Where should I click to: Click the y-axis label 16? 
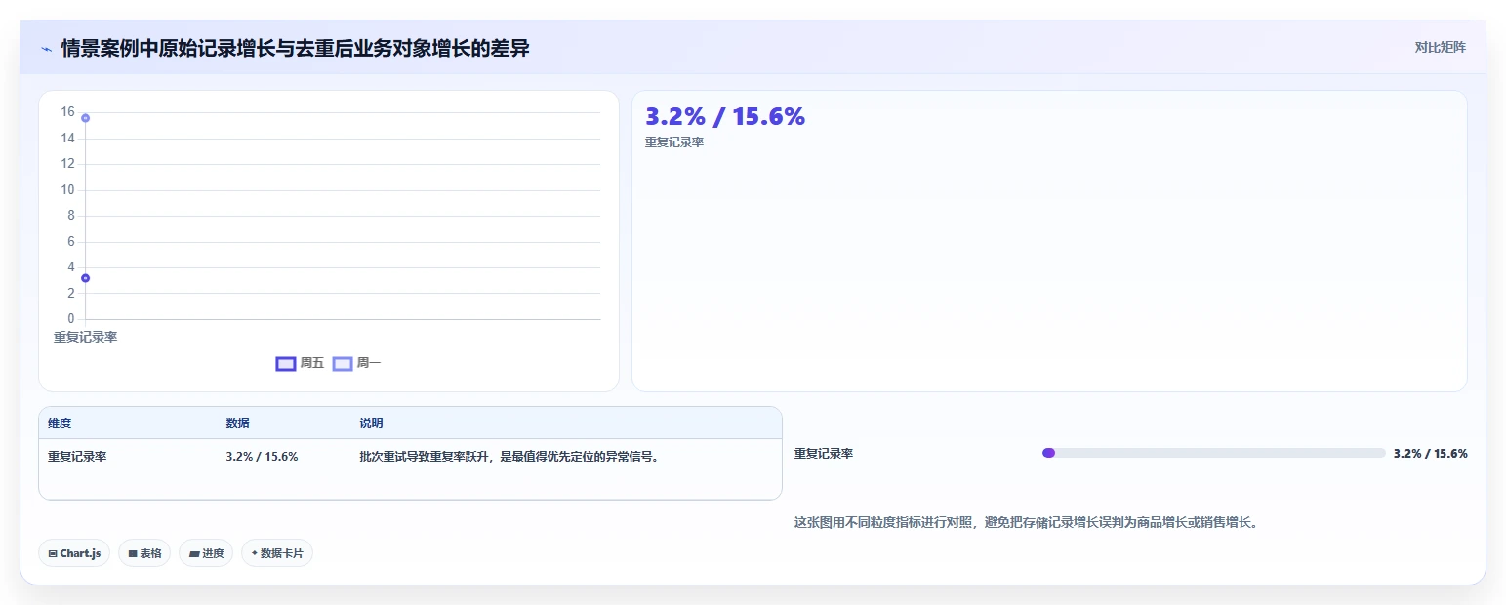[67, 112]
